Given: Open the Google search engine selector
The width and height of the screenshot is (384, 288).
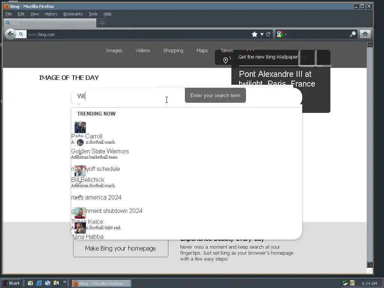Looking at the screenshot, I should tap(281, 34).
